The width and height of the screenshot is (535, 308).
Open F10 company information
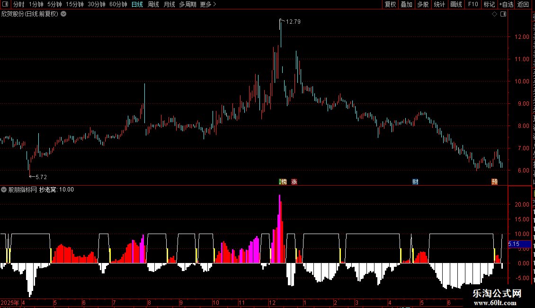[x=473, y=4]
